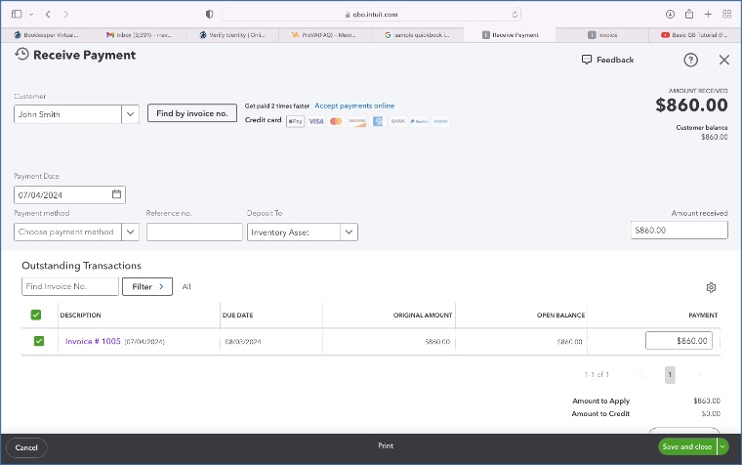742x465 pixels.
Task: Toggle the browser sidebar icon
Action: 17,15
